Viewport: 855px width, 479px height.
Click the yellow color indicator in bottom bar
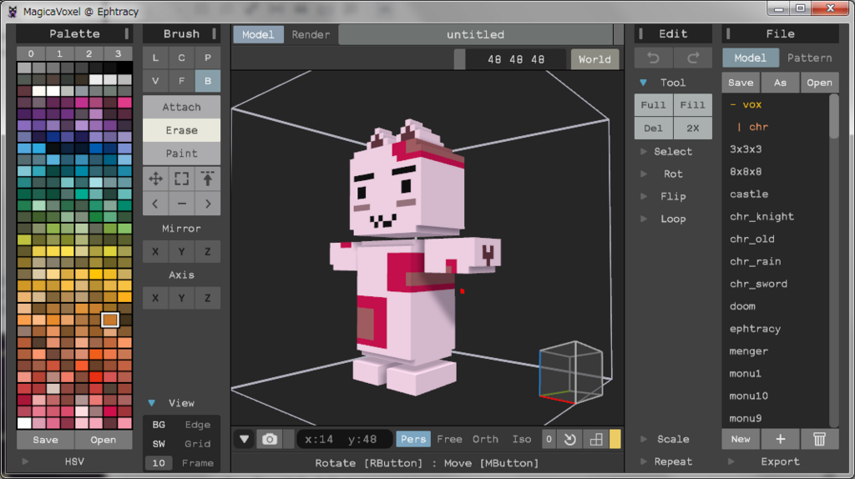615,439
